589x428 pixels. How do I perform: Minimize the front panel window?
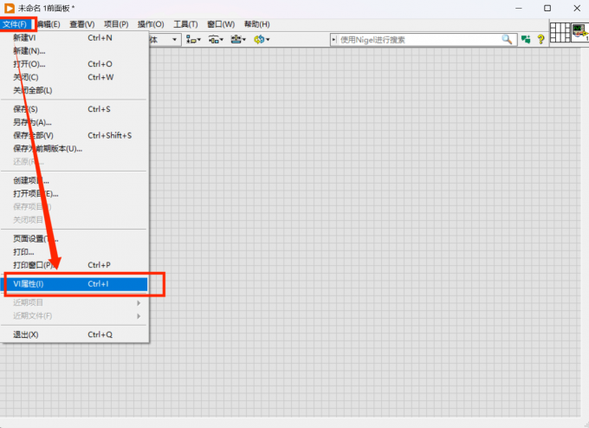tap(519, 9)
